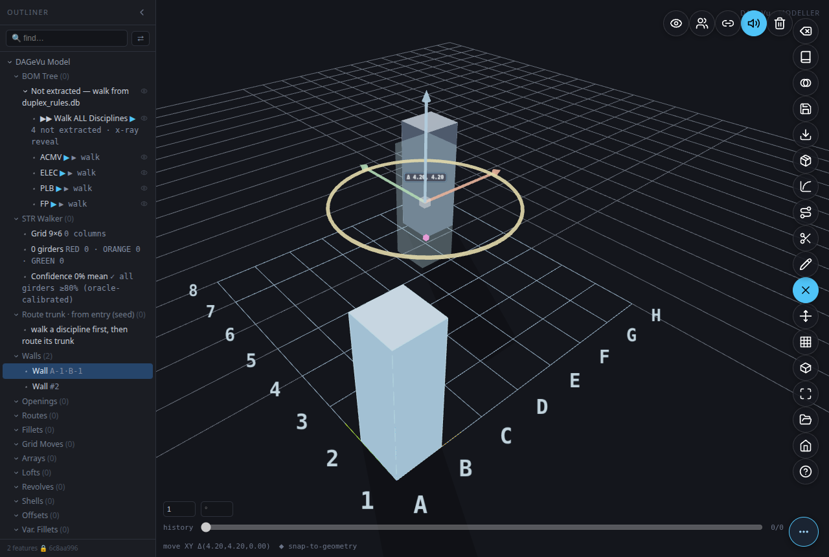Click the find search field
The height and width of the screenshot is (557, 829).
67,38
